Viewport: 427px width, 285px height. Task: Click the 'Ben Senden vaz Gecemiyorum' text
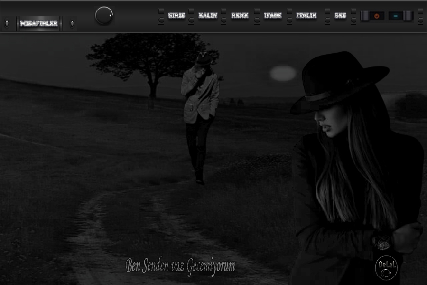point(180,266)
